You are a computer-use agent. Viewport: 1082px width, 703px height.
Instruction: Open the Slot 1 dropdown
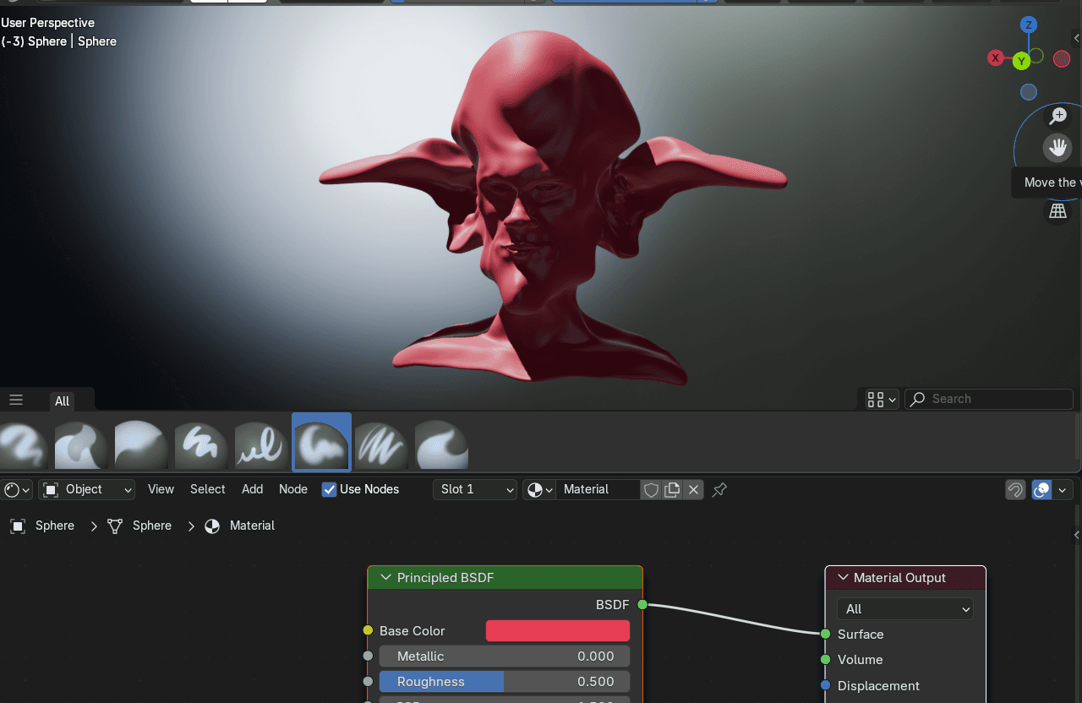coord(474,489)
